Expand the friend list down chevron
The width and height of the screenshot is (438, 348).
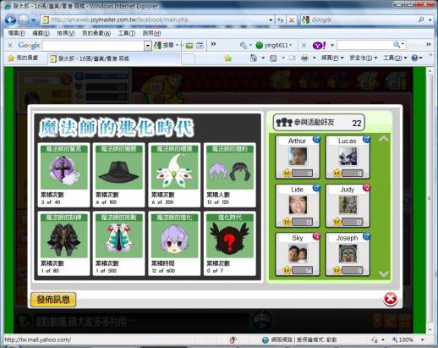384,273
